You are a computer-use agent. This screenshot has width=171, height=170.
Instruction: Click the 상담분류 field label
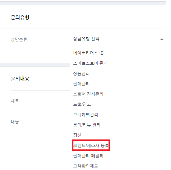pyautogui.click(x=19, y=40)
